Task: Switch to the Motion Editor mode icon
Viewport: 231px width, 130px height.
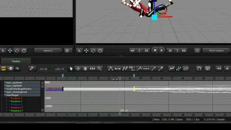Action: [10, 69]
